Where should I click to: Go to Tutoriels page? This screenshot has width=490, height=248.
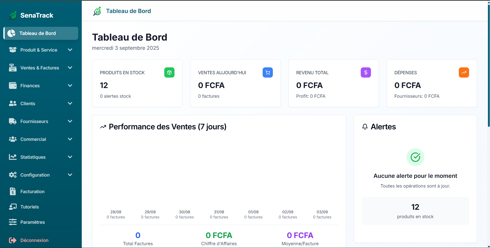point(30,207)
